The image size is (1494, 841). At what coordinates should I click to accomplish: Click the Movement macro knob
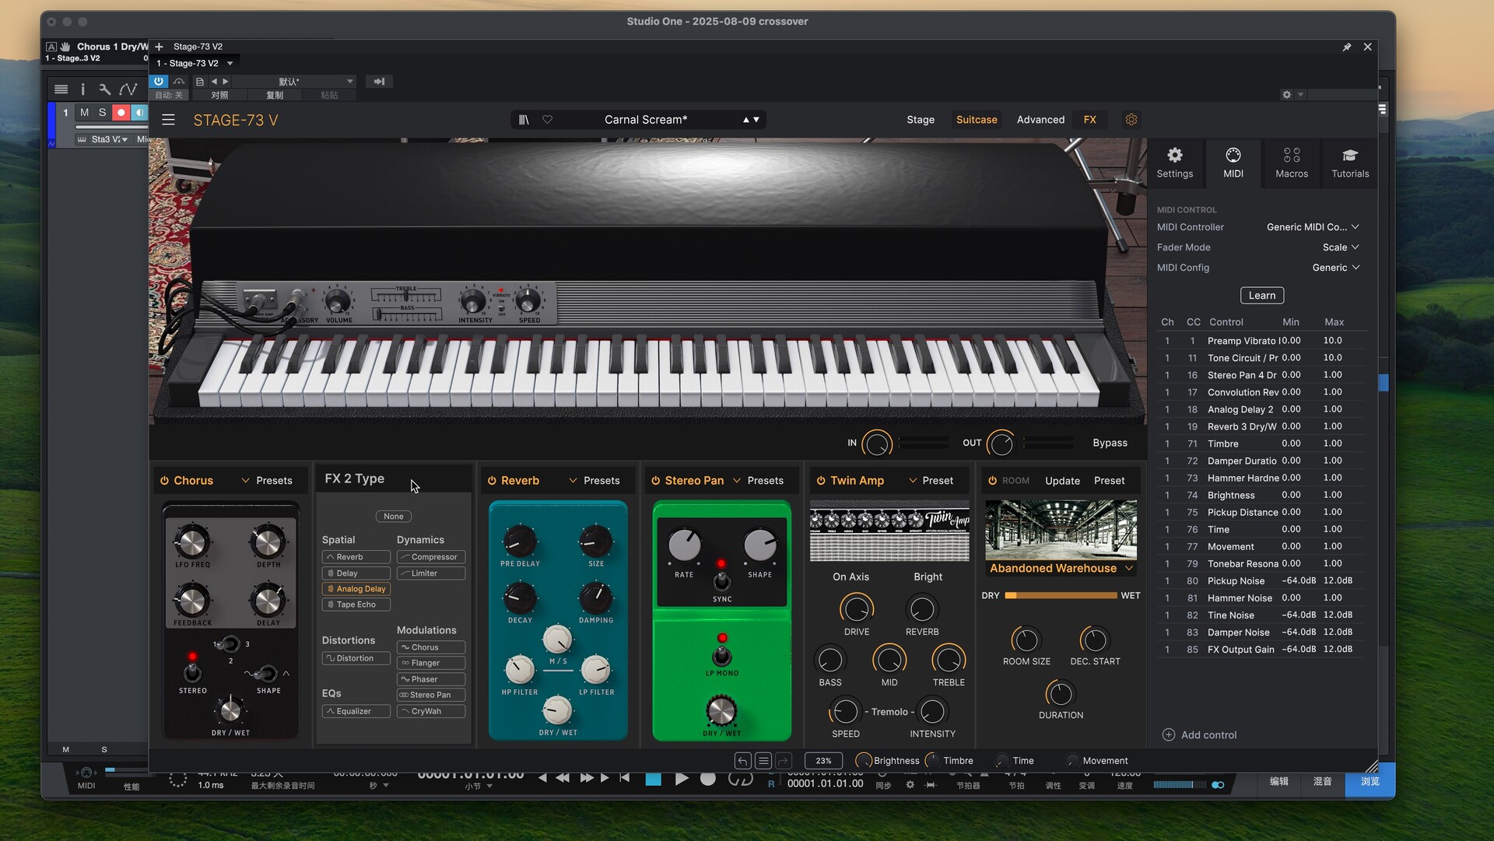pyautogui.click(x=1072, y=761)
